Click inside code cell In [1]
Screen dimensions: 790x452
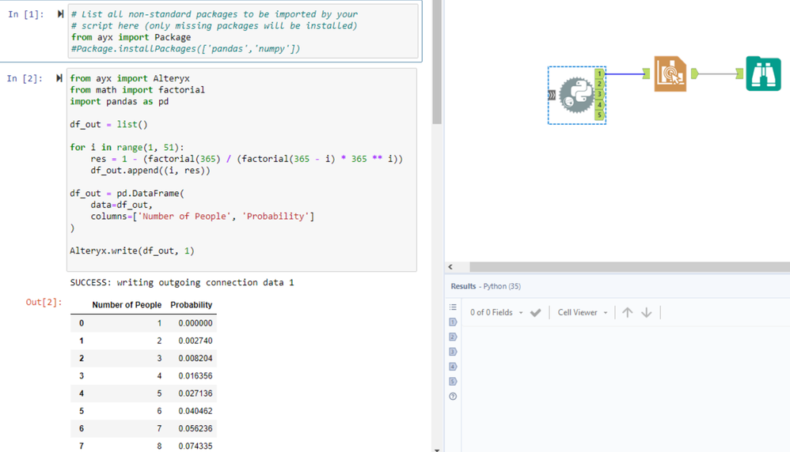(x=243, y=31)
